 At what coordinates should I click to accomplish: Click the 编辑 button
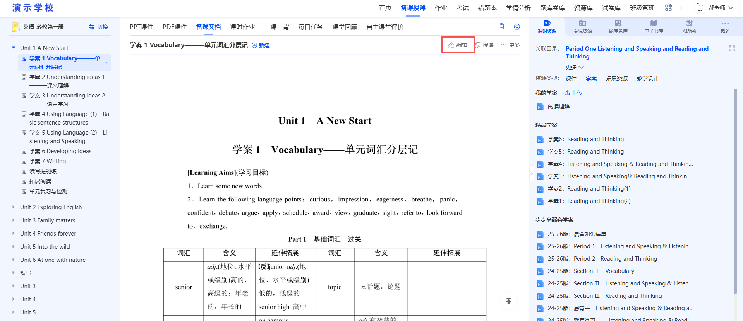(458, 45)
